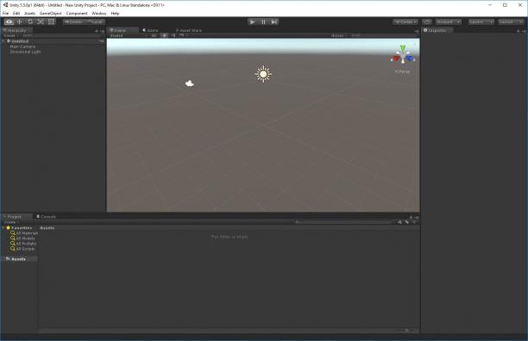
Task: Switch to the Game tab
Action: [x=150, y=30]
